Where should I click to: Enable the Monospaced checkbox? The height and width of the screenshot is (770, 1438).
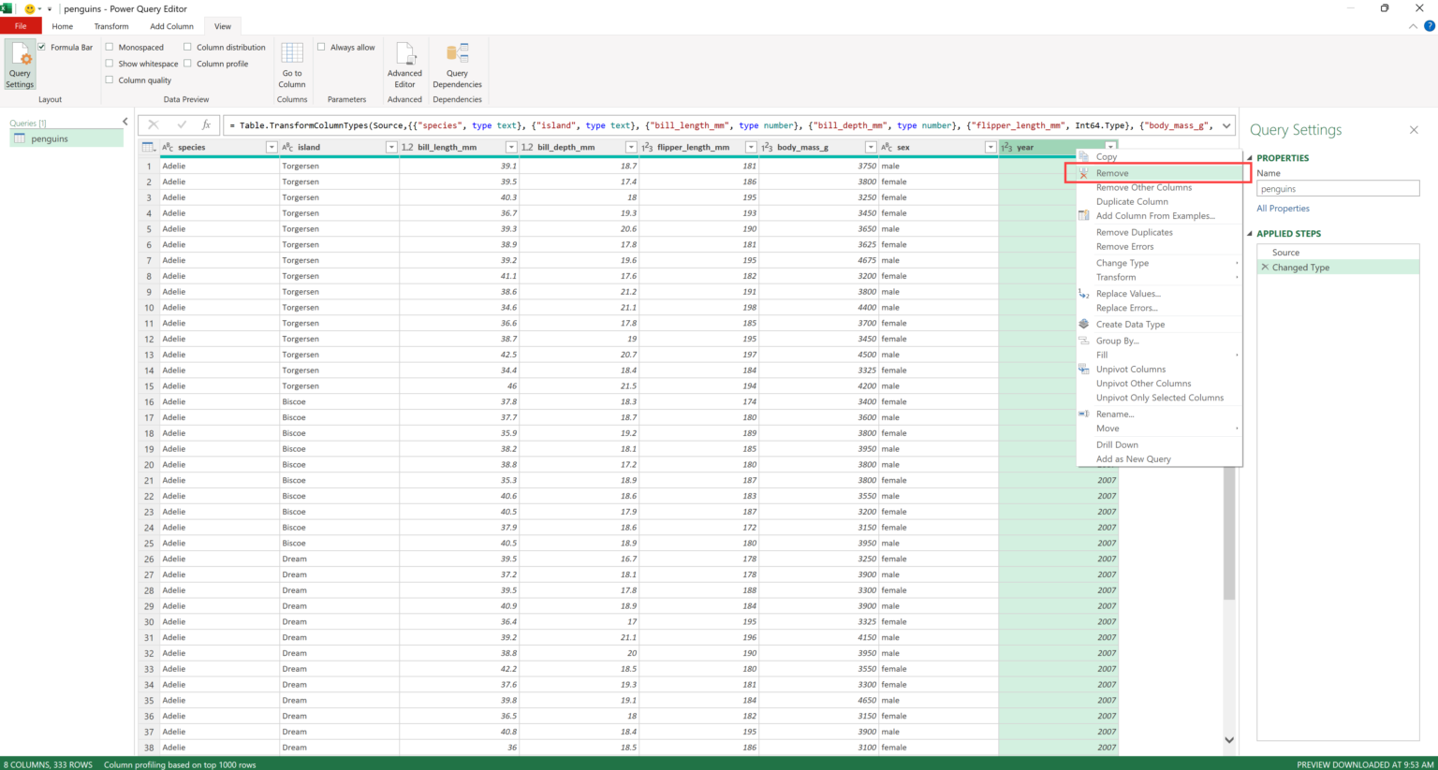(110, 47)
